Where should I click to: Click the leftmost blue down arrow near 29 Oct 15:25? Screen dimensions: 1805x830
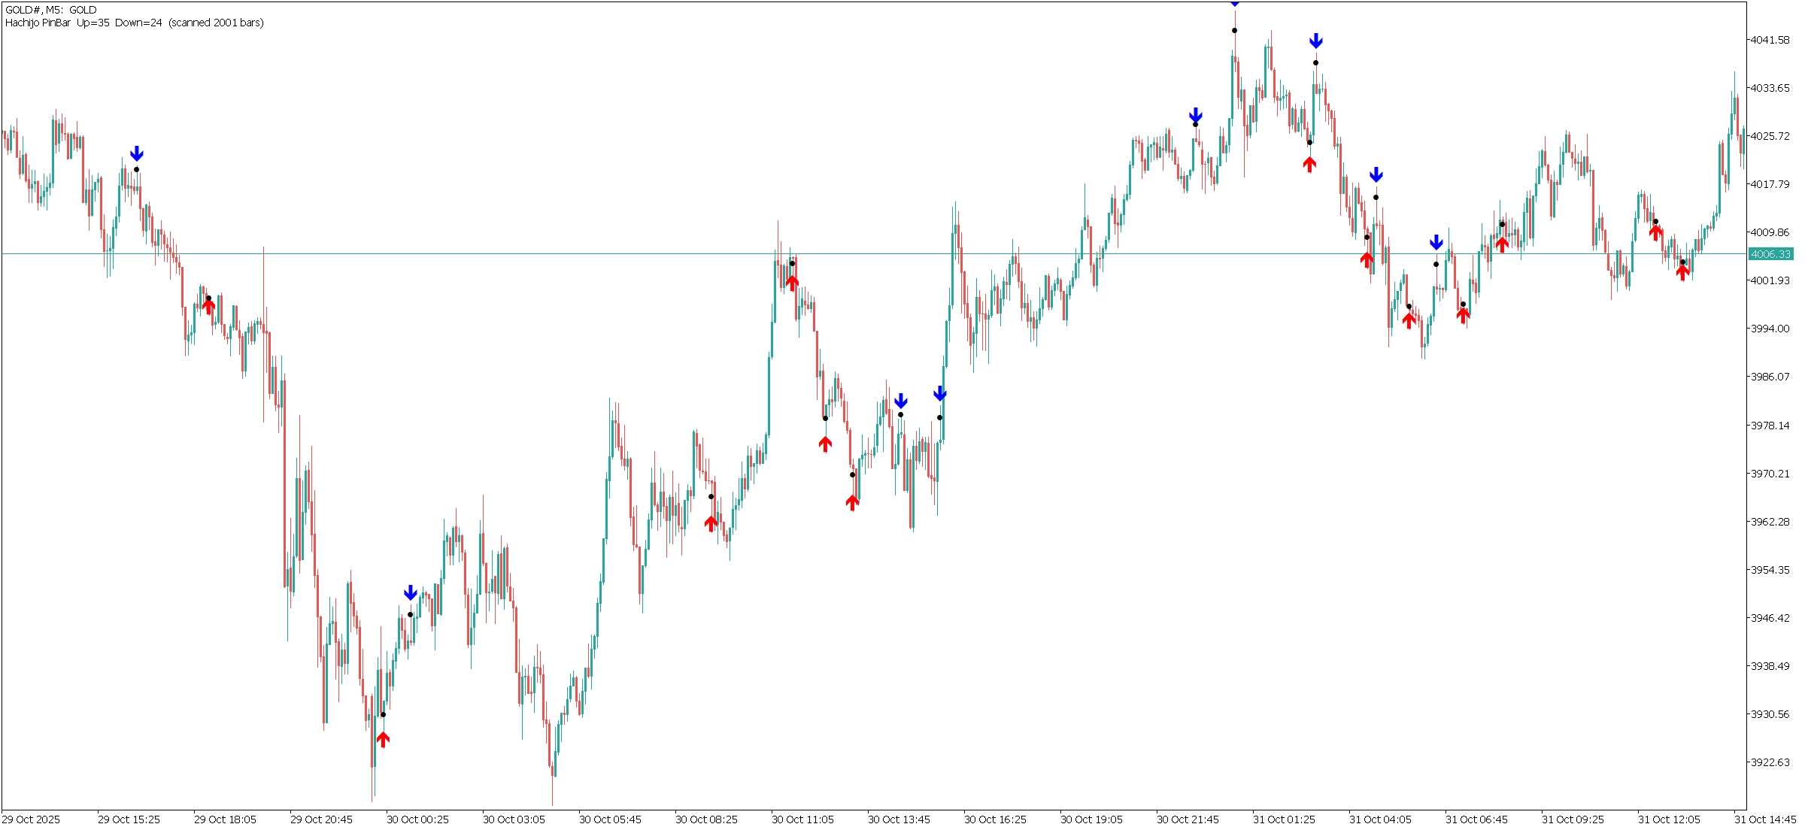(x=136, y=154)
